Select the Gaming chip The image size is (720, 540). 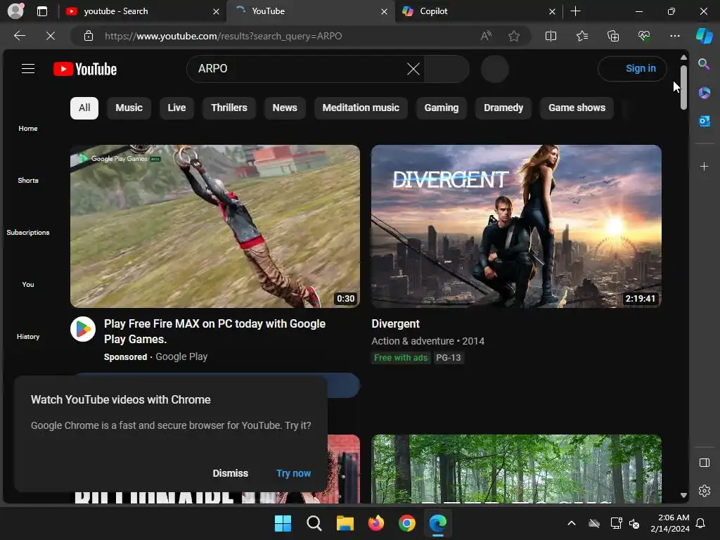click(x=442, y=108)
